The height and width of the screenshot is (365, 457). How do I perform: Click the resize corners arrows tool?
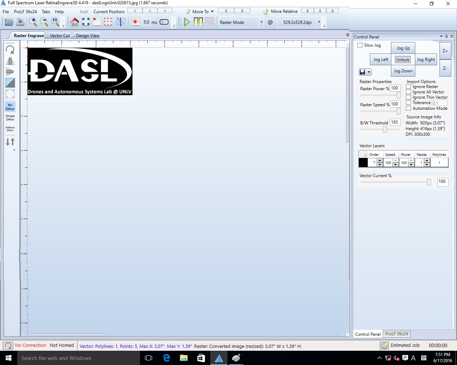pos(10,94)
